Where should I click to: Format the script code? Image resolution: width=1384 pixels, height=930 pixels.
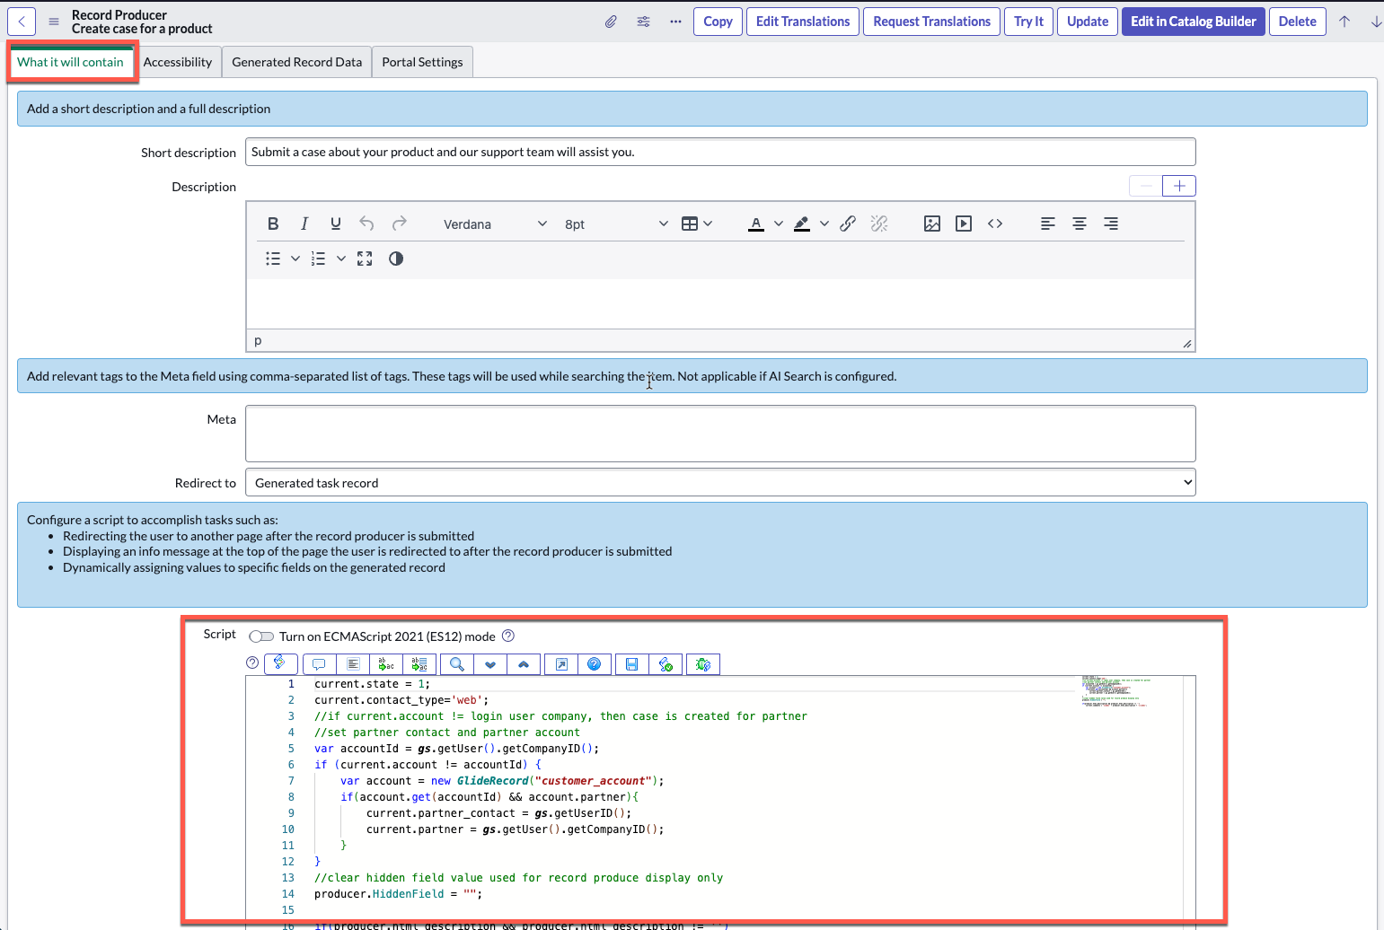click(x=353, y=664)
